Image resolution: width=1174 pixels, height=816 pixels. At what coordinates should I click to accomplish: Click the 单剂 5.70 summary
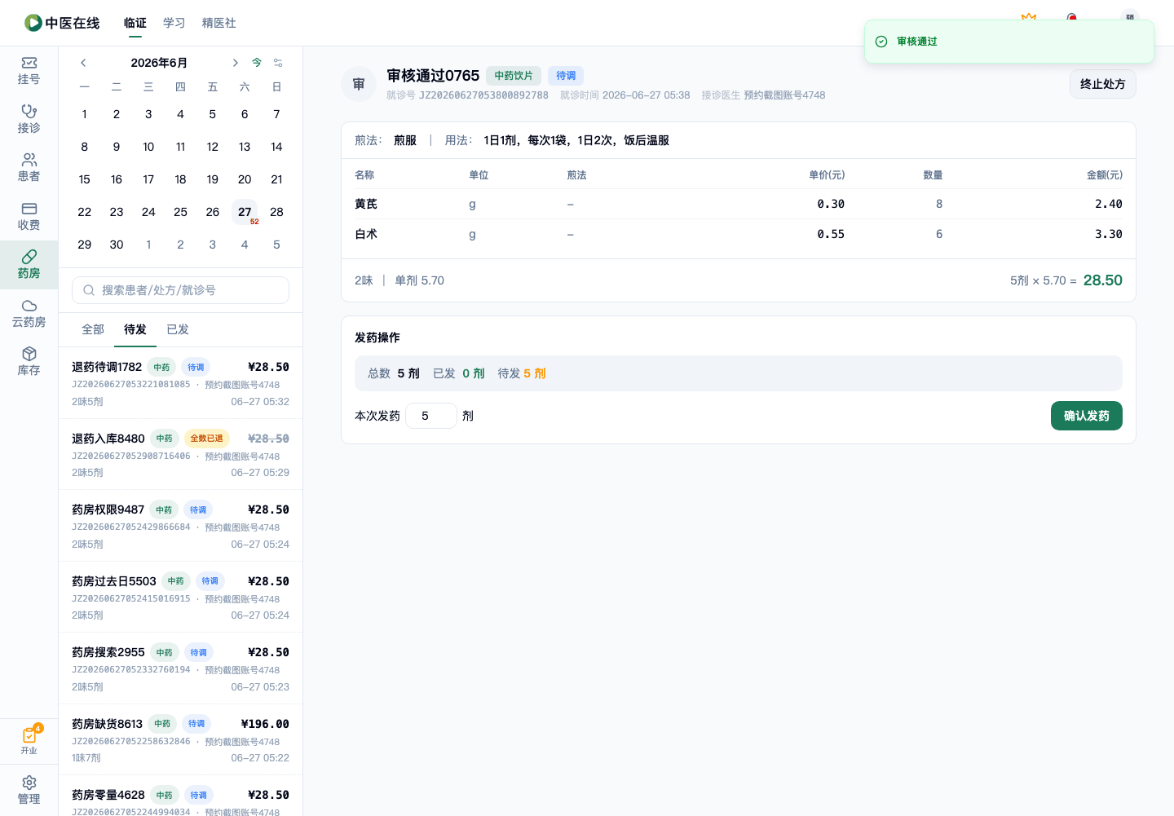pos(420,280)
